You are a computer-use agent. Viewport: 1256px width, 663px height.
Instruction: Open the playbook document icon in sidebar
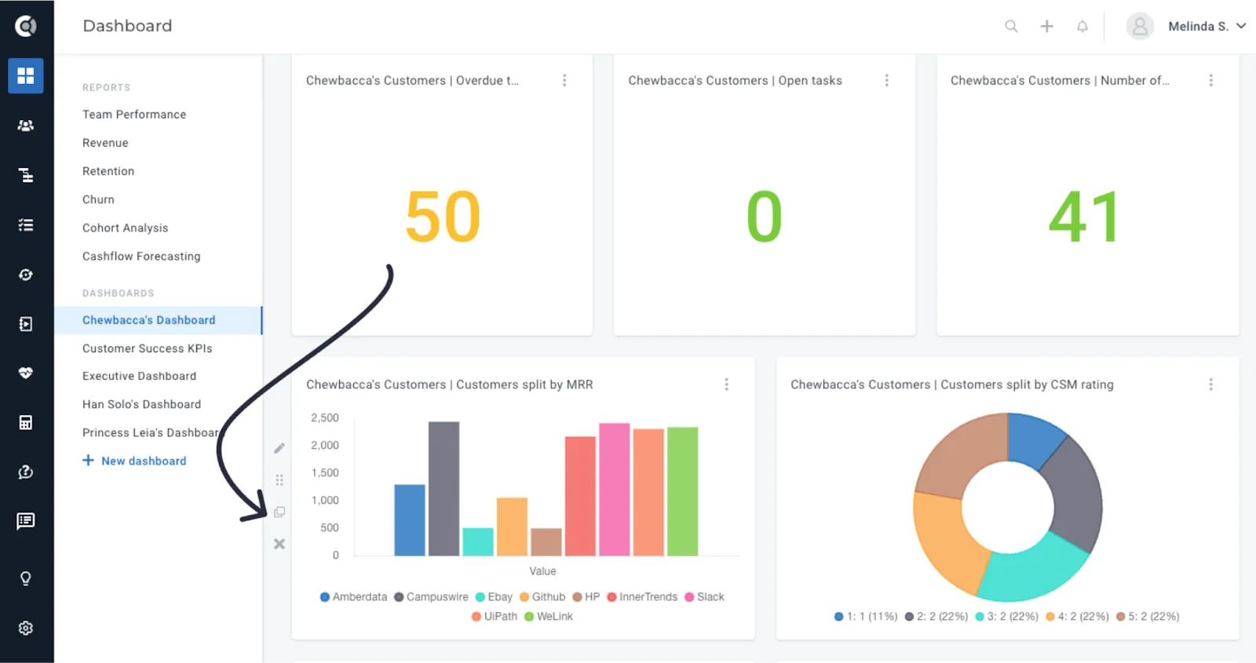(26, 324)
